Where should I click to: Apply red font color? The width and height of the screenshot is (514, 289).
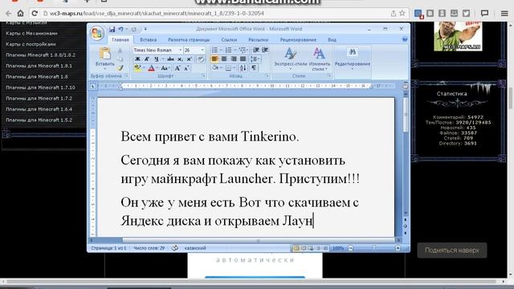(151, 68)
